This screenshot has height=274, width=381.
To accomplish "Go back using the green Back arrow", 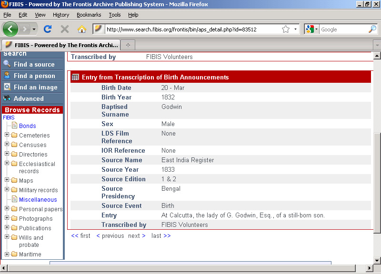I will [x=10, y=29].
